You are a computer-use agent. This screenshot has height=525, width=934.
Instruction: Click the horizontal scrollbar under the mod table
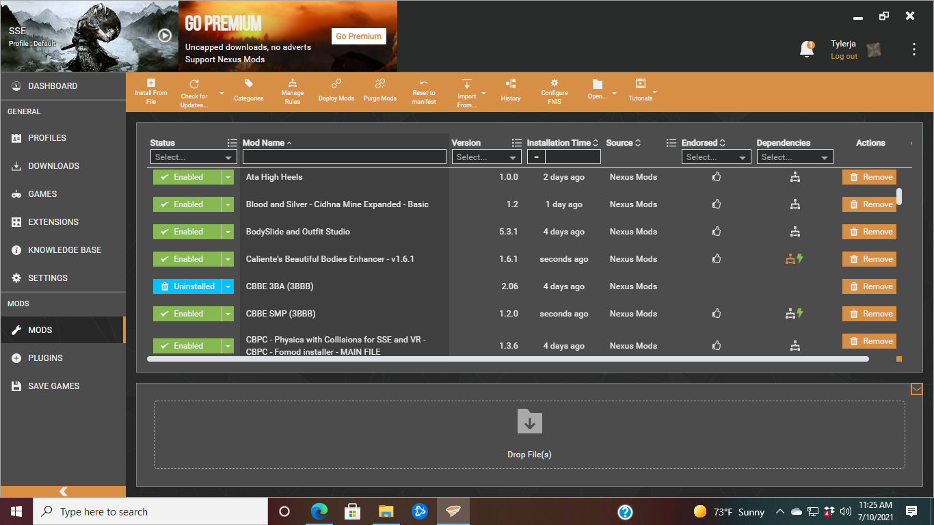507,358
